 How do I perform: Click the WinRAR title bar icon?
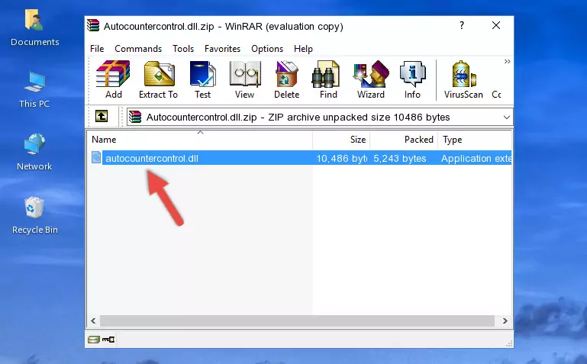tap(93, 26)
